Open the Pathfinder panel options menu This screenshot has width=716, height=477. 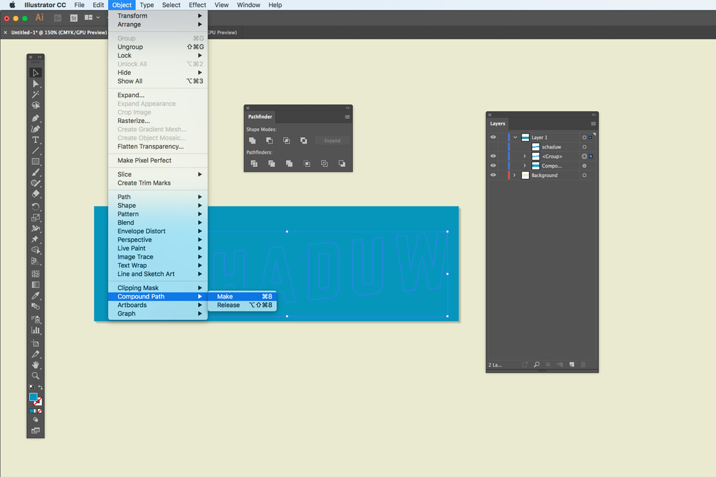tap(347, 117)
